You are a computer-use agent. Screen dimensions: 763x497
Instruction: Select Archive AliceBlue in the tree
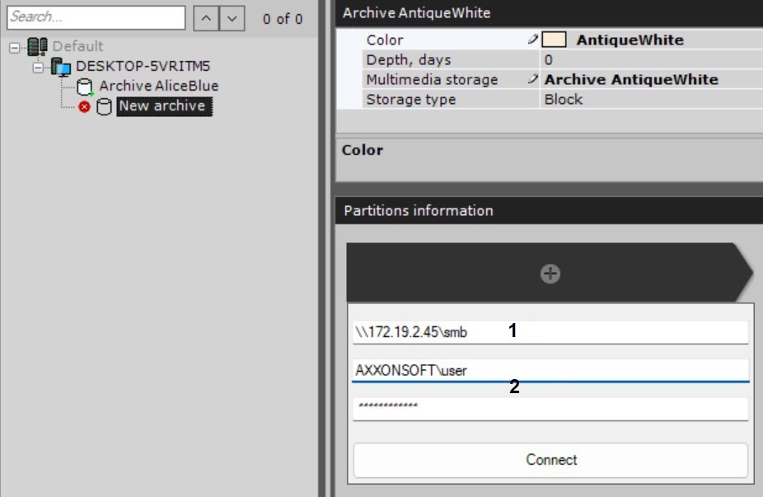[x=159, y=87]
